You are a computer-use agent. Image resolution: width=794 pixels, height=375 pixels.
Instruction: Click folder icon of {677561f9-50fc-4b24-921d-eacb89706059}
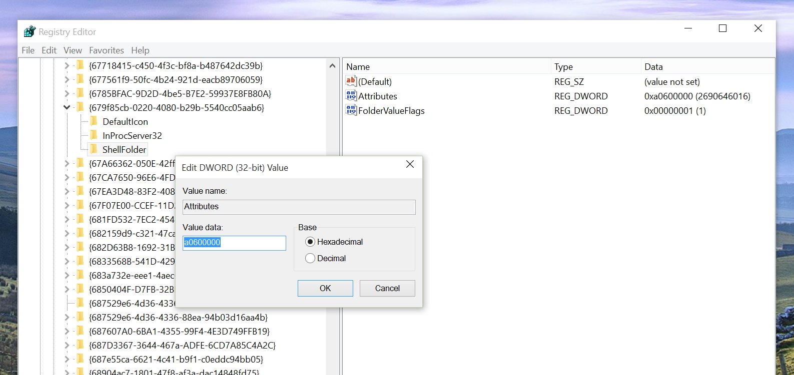tap(80, 79)
